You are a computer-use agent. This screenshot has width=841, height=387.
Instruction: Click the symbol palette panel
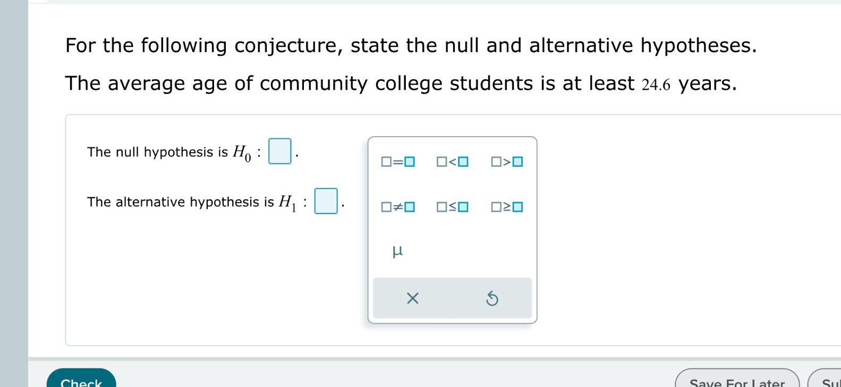(x=453, y=229)
